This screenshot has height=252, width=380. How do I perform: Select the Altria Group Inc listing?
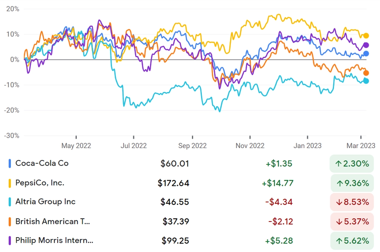(190, 202)
